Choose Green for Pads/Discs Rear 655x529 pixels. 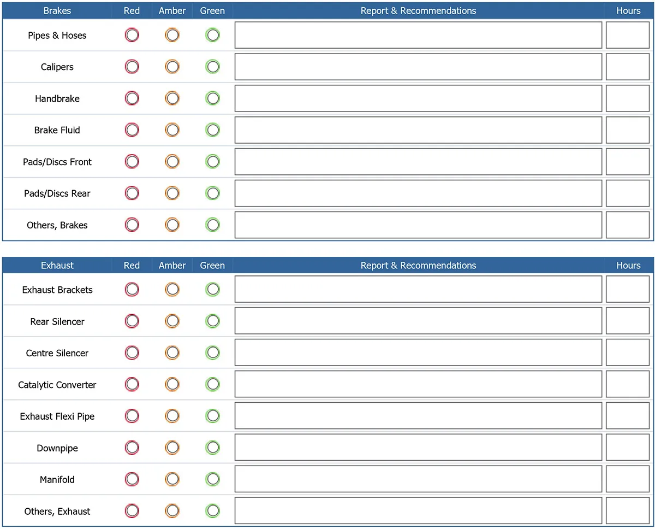pos(212,193)
